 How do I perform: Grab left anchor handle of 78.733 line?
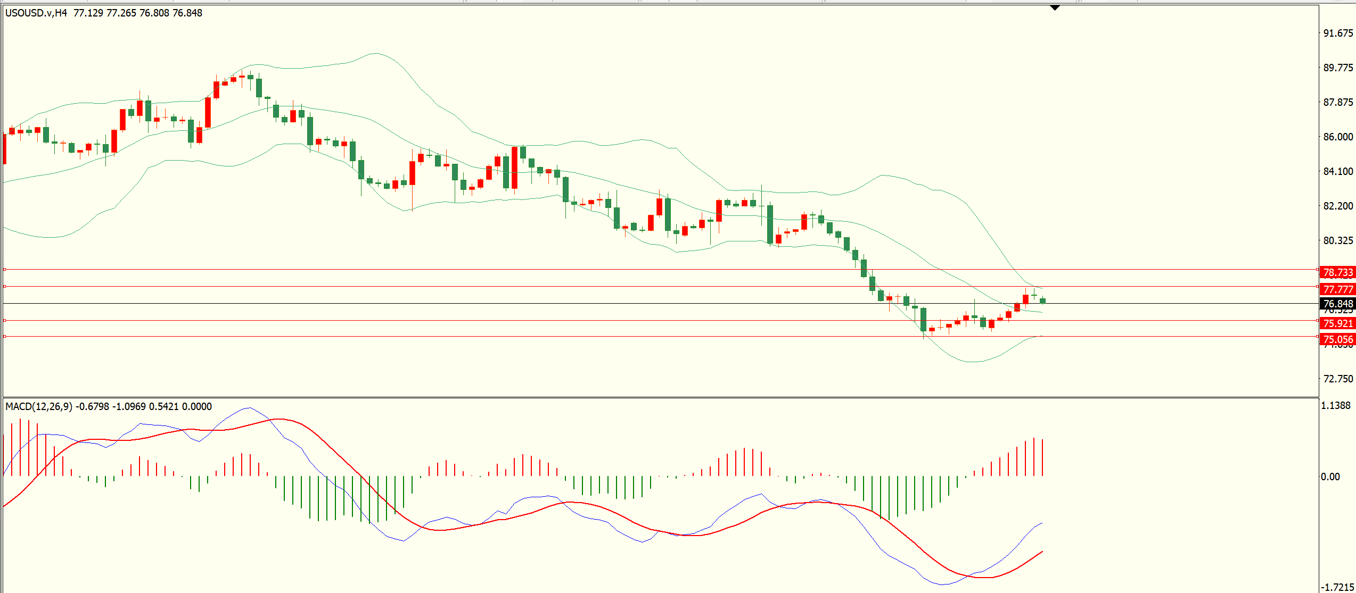tap(5, 270)
